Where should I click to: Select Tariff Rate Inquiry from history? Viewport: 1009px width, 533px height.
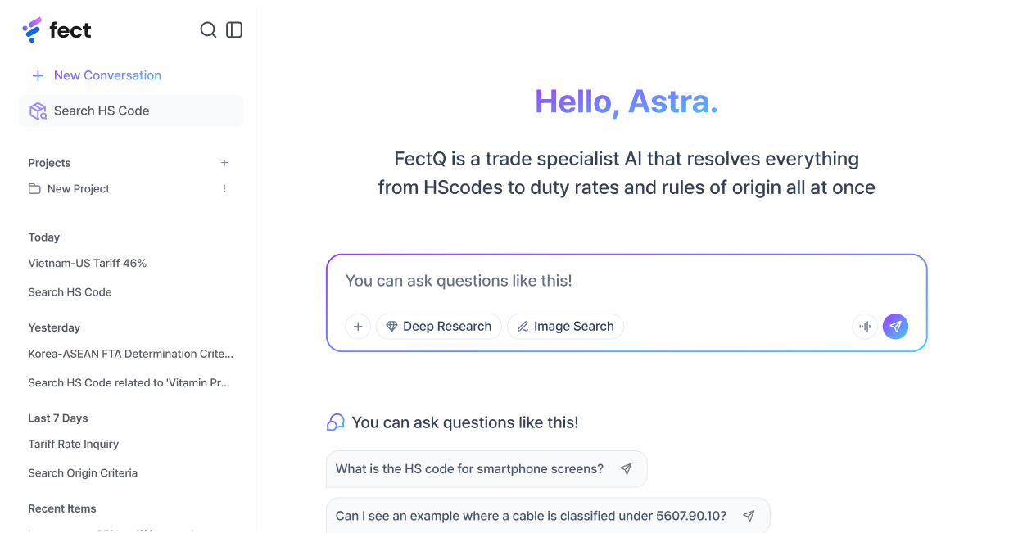(74, 445)
